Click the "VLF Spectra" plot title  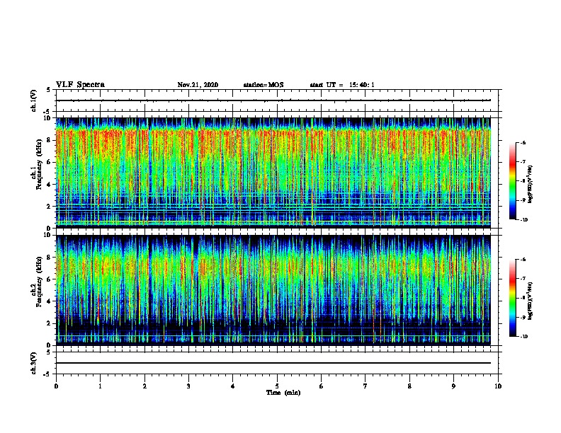pos(80,85)
